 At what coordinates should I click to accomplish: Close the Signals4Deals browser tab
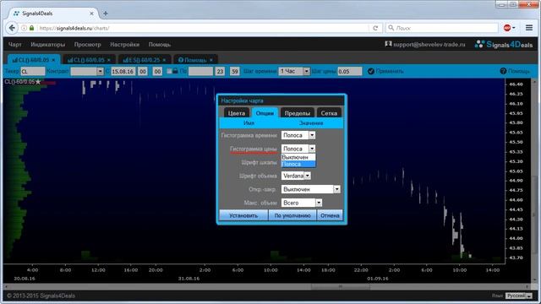[x=92, y=14]
